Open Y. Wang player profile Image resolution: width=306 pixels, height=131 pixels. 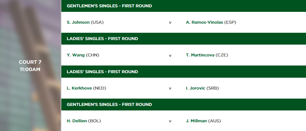pos(76,55)
